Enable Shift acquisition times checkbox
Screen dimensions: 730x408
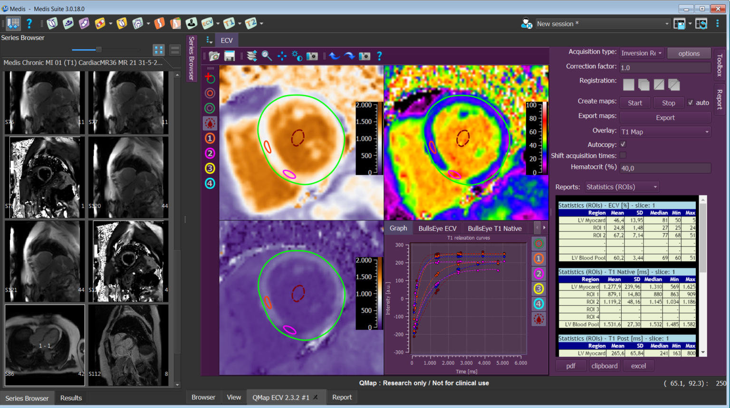click(x=623, y=155)
